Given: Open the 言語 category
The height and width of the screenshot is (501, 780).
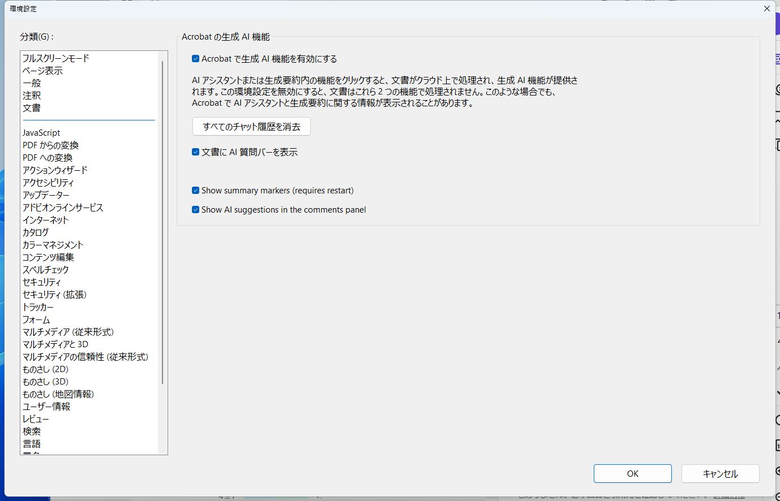Looking at the screenshot, I should 32,444.
